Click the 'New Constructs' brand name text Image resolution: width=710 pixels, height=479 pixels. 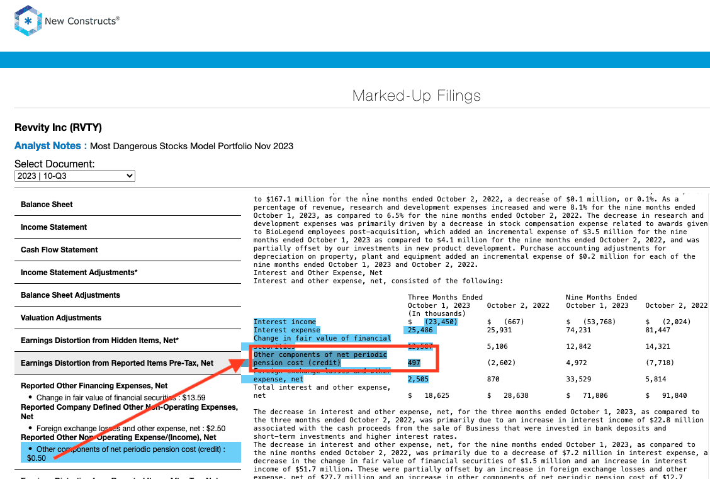coord(82,21)
